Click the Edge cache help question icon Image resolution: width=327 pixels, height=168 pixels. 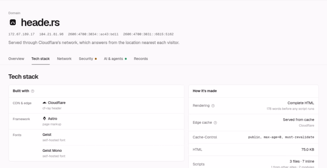(x=215, y=123)
